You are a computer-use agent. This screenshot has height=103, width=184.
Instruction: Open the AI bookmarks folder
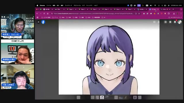(x=103, y=17)
